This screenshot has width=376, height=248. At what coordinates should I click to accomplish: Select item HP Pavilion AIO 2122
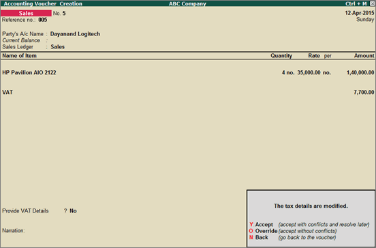29,72
